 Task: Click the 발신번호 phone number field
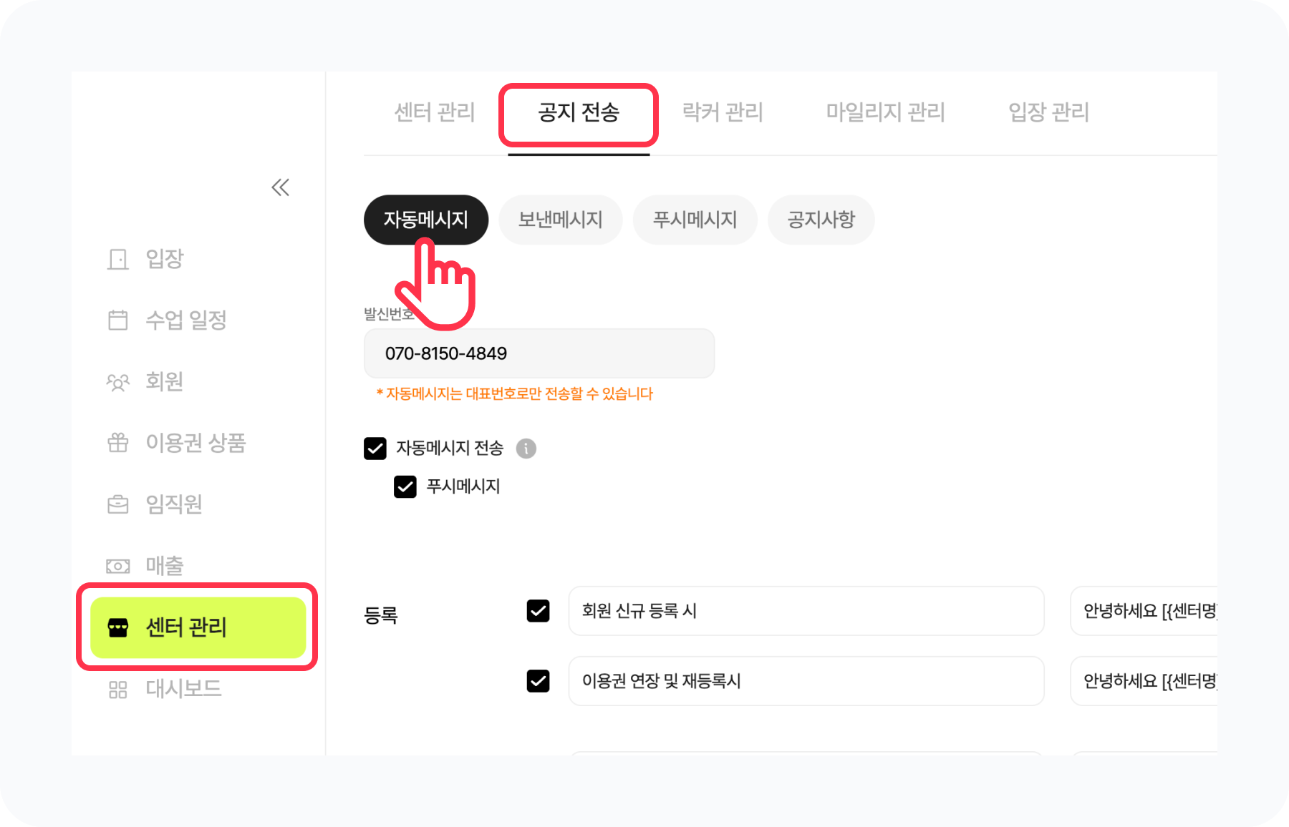[539, 353]
